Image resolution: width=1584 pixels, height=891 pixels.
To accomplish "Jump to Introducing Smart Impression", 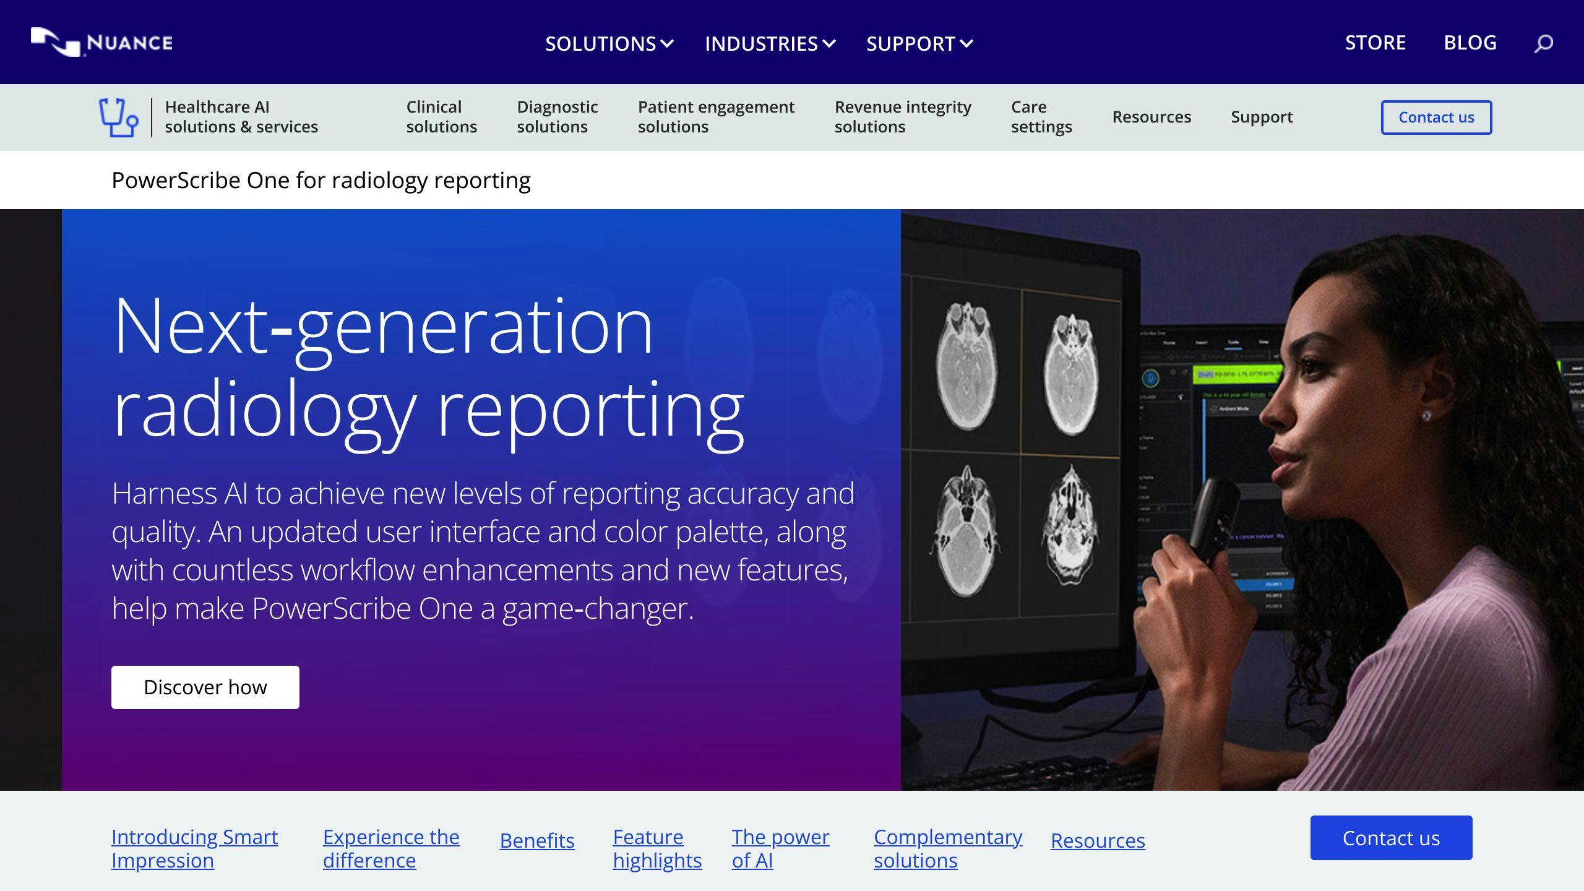I will point(194,848).
